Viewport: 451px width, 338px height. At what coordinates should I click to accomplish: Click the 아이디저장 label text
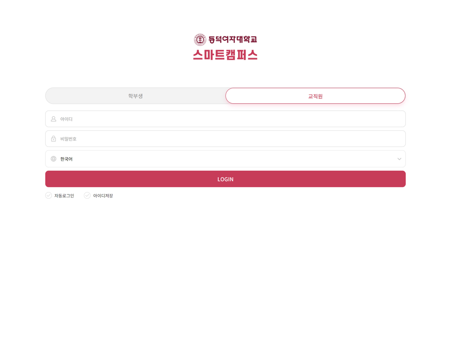point(103,196)
